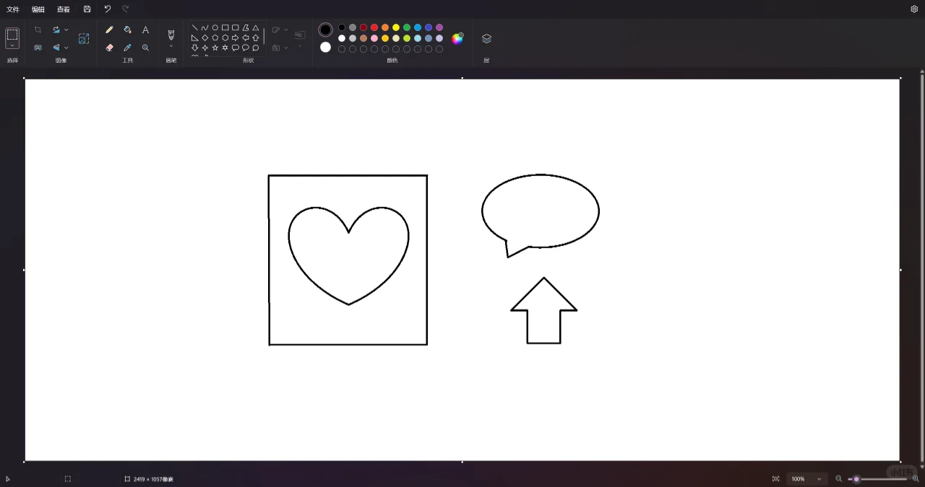
Task: Select the rectangular selection tool
Action: [12, 34]
